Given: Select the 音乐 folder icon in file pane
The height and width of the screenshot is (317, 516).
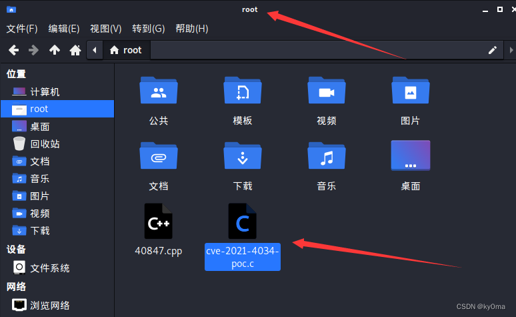Looking at the screenshot, I should pyautogui.click(x=327, y=156).
